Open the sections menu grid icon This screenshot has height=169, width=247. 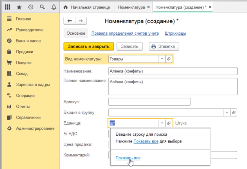point(8,7)
